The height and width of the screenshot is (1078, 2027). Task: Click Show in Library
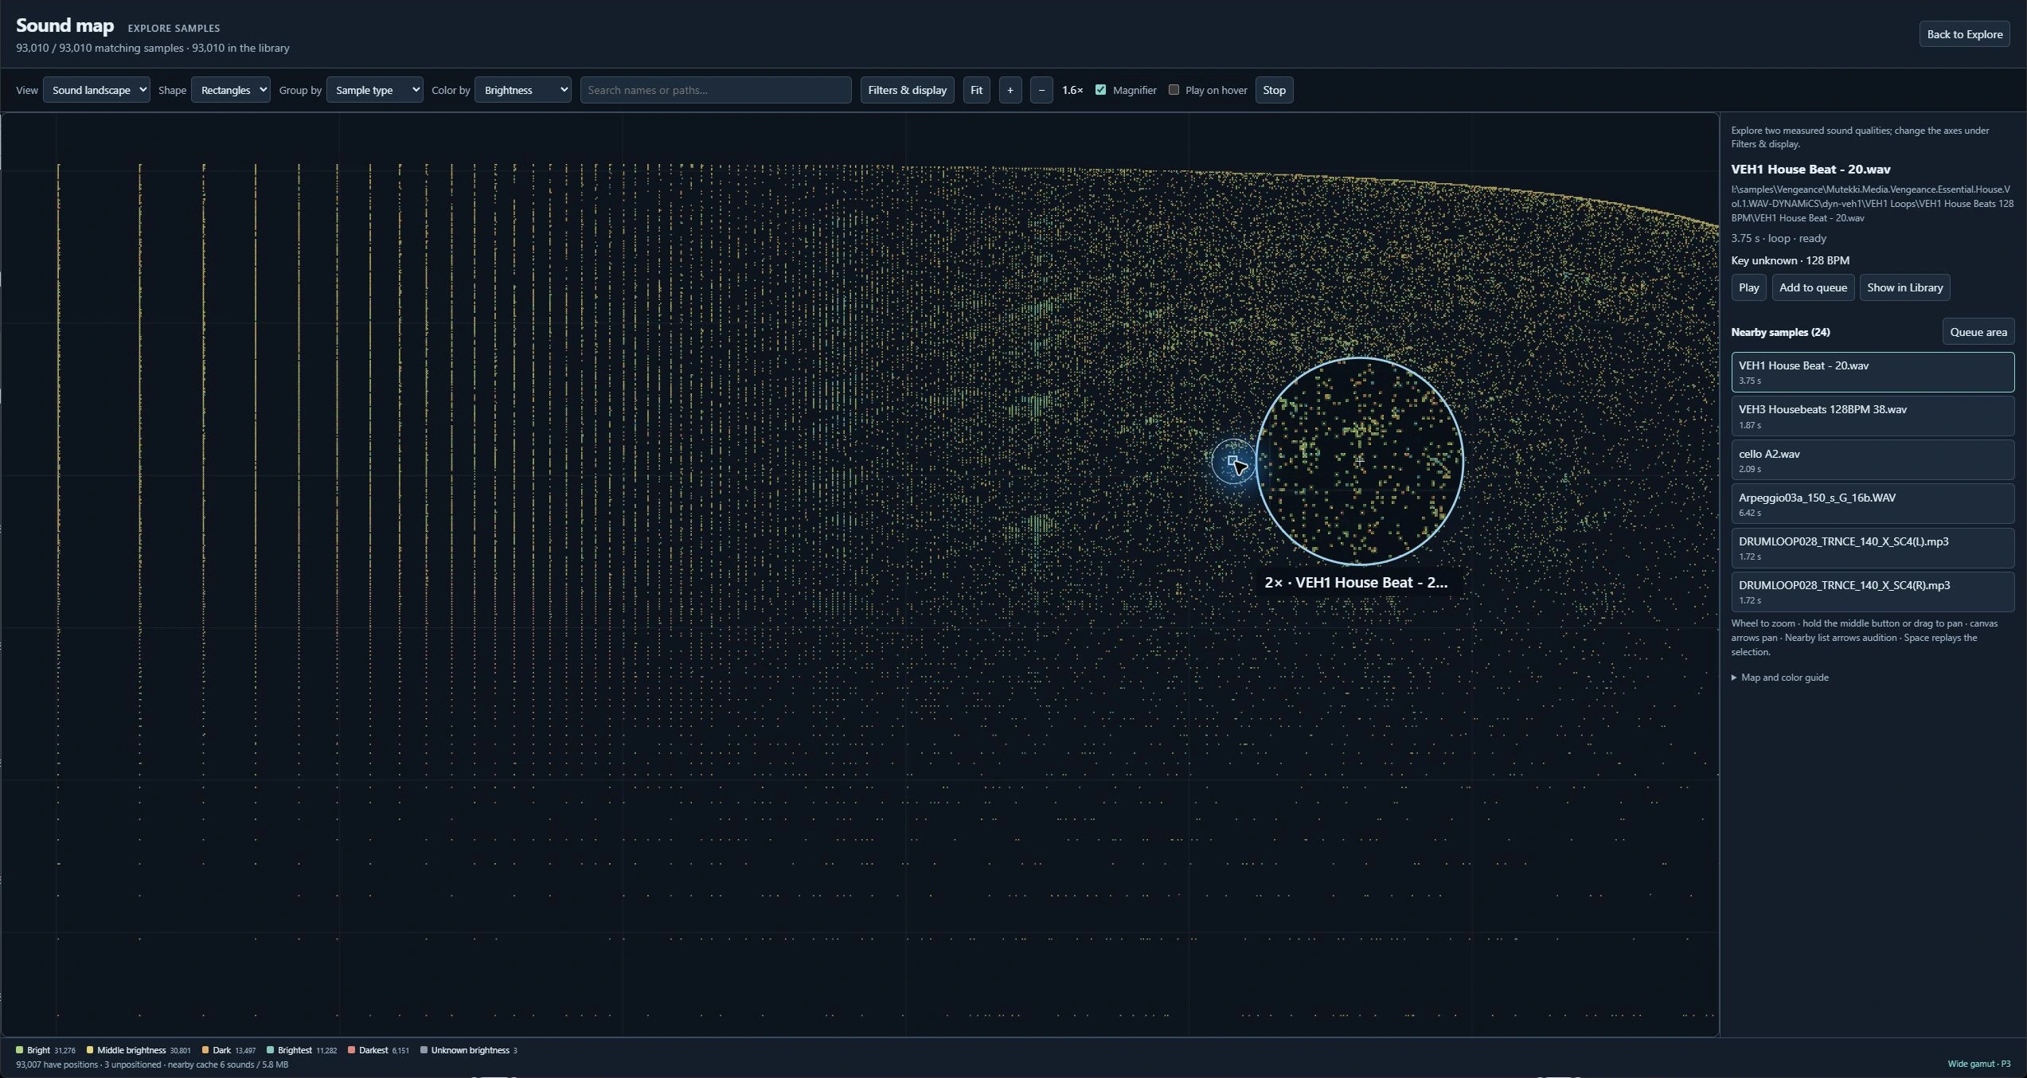tap(1904, 287)
